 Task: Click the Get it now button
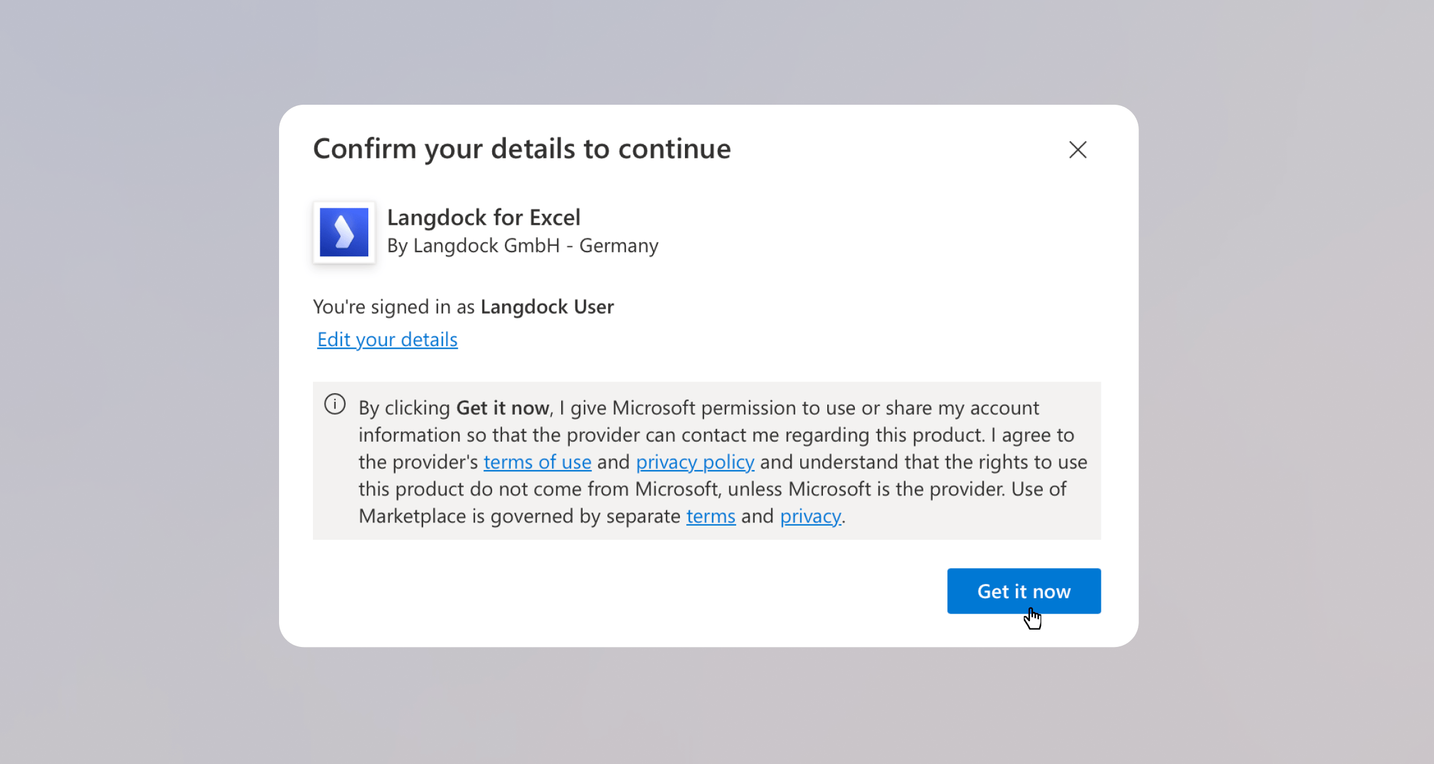[x=1024, y=591]
